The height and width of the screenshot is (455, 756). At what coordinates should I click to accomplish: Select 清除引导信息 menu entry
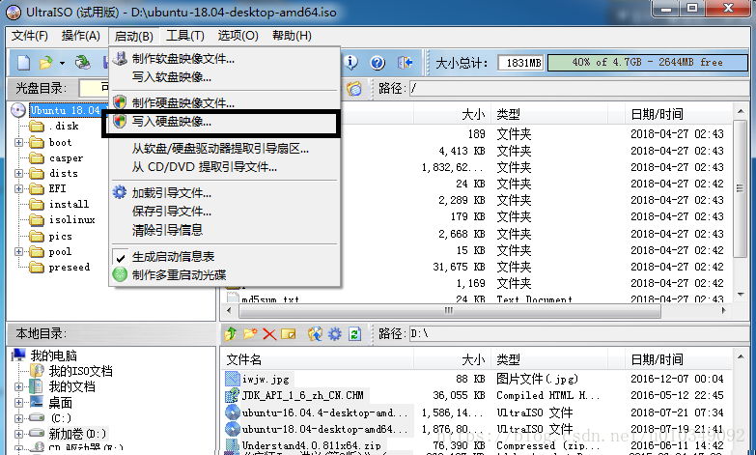(225, 230)
